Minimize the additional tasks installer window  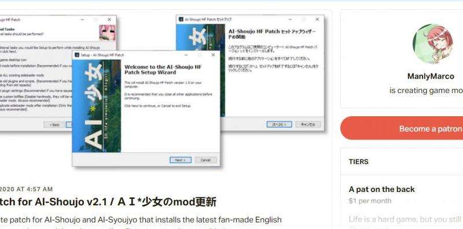point(82,20)
